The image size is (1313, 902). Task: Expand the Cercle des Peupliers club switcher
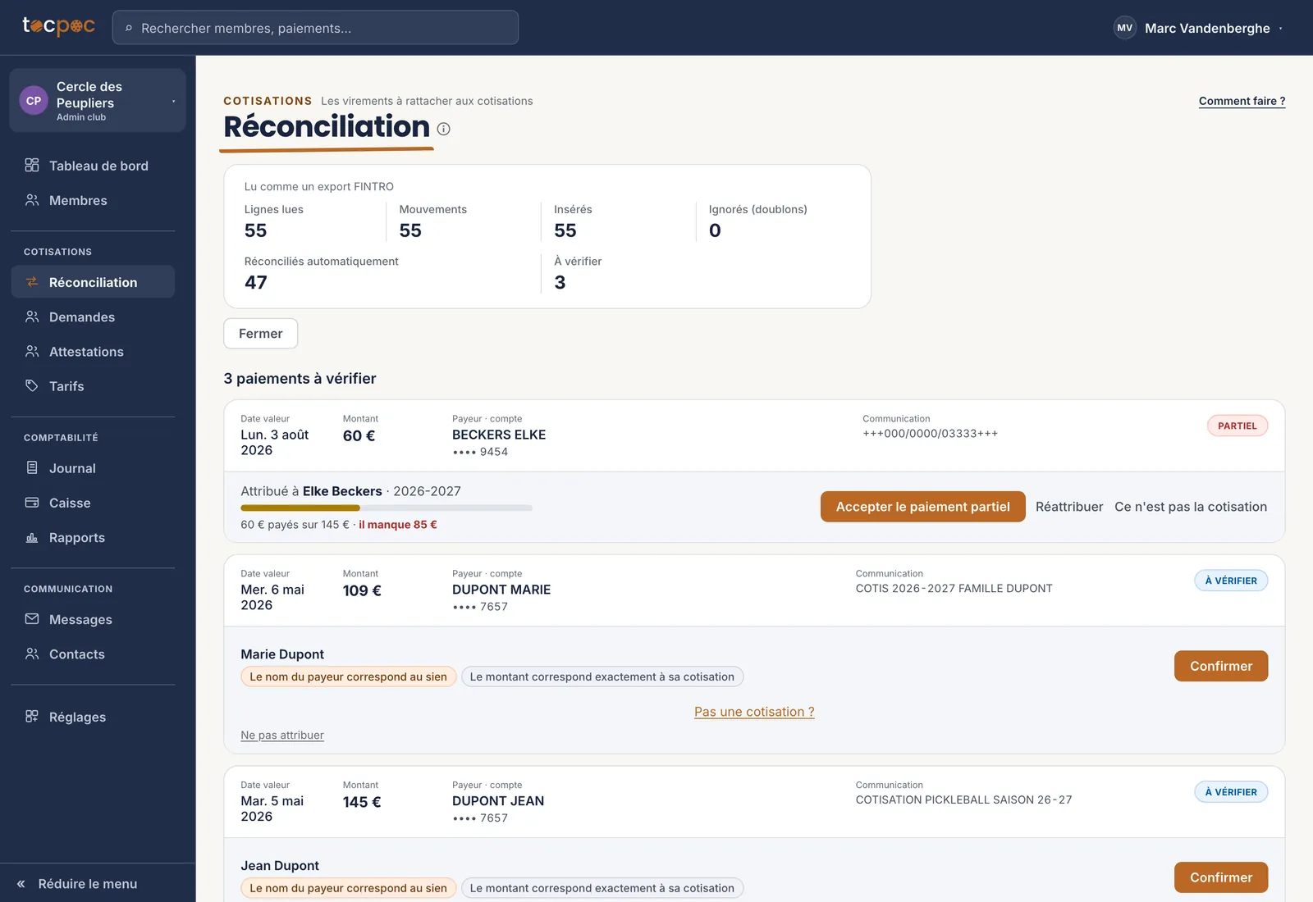[98, 101]
